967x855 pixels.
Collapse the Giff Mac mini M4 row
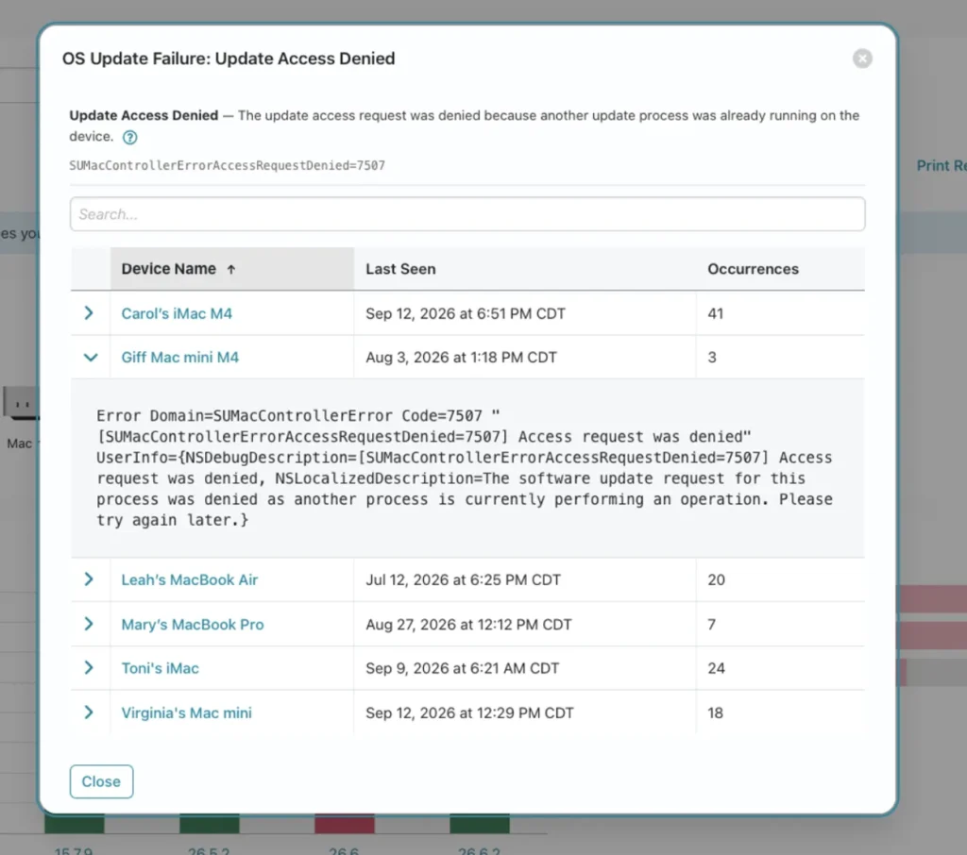pyautogui.click(x=91, y=358)
